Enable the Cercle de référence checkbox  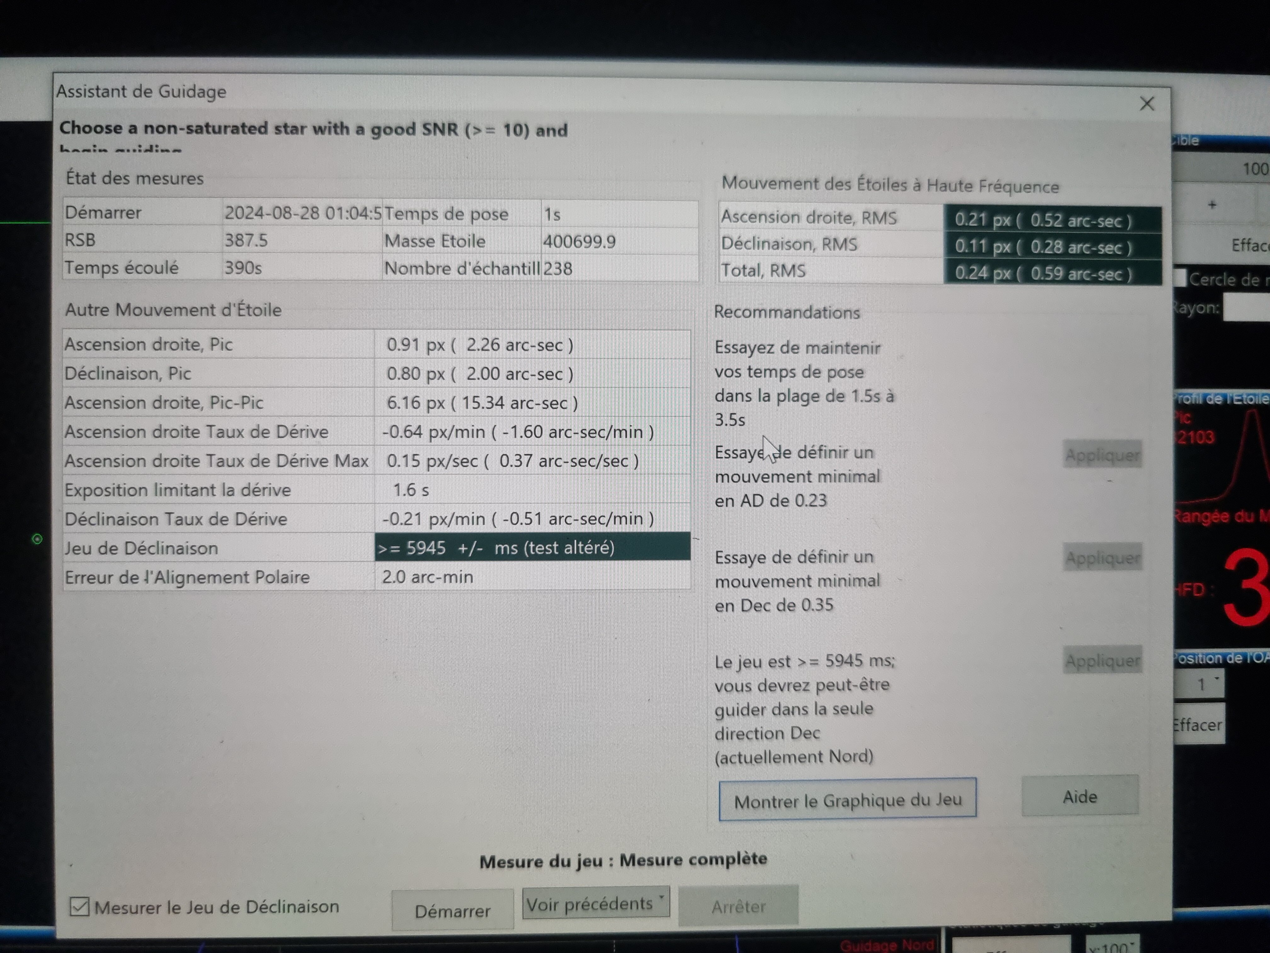(x=1180, y=279)
